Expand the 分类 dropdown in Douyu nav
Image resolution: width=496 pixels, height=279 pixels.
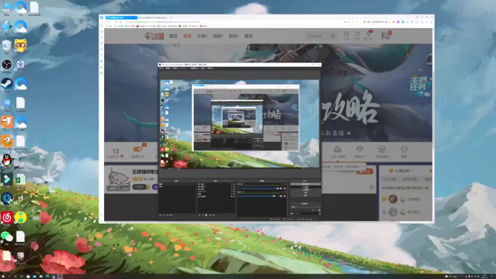tap(202, 36)
